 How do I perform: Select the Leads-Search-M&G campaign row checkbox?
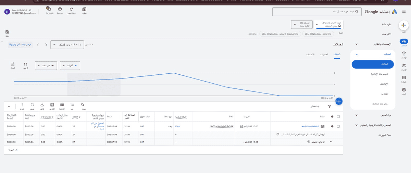338,126
